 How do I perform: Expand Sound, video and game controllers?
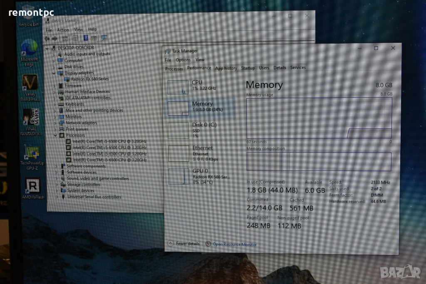point(57,178)
